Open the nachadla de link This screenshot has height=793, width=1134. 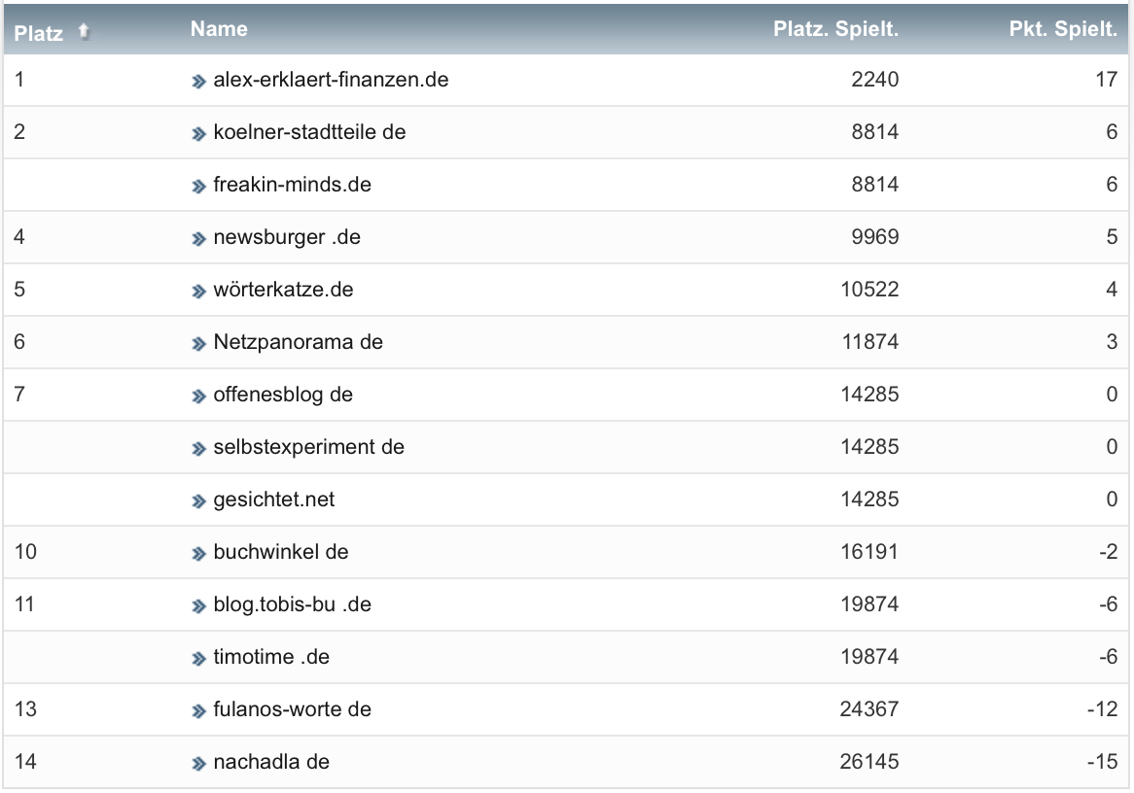coord(271,762)
